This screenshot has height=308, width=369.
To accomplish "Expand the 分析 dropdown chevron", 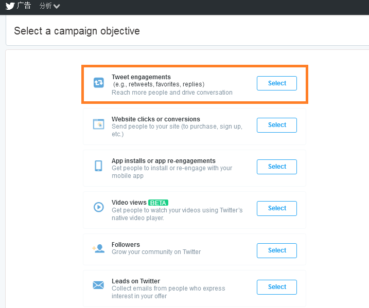I will click(x=57, y=6).
